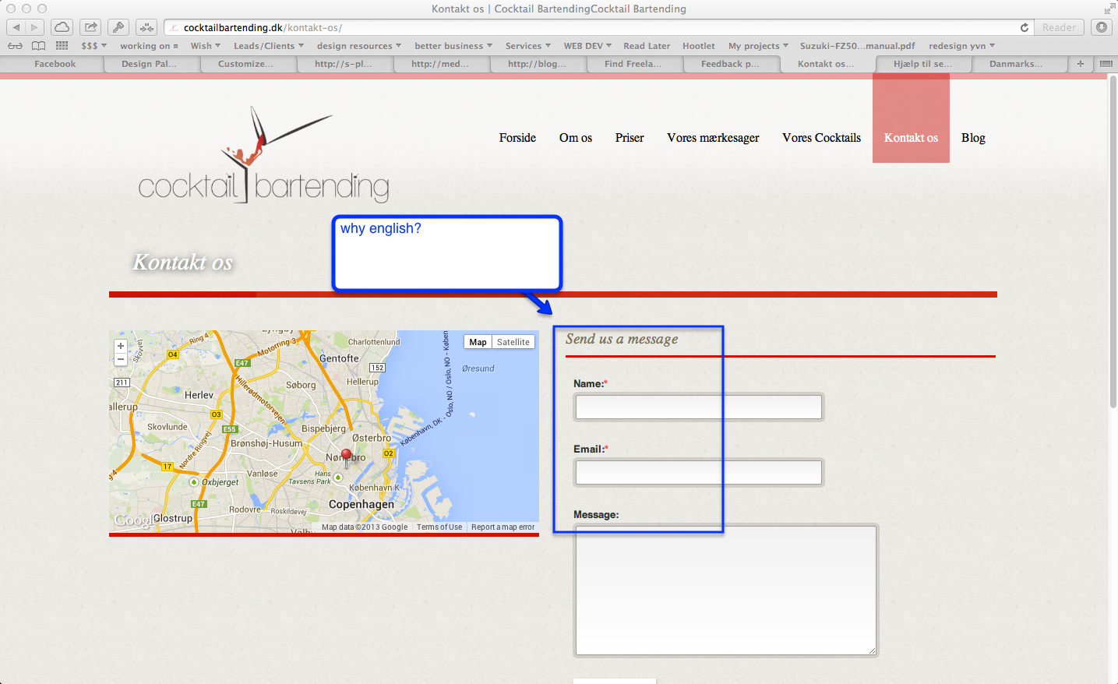Click the Share icon in toolbar
The image size is (1118, 684).
pos(90,27)
